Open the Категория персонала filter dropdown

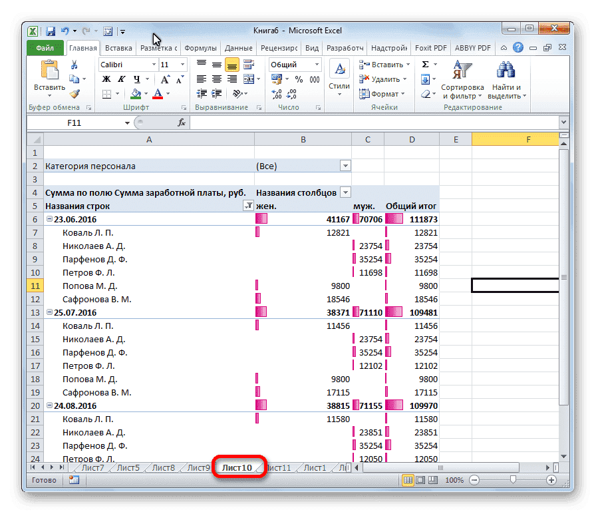point(345,165)
